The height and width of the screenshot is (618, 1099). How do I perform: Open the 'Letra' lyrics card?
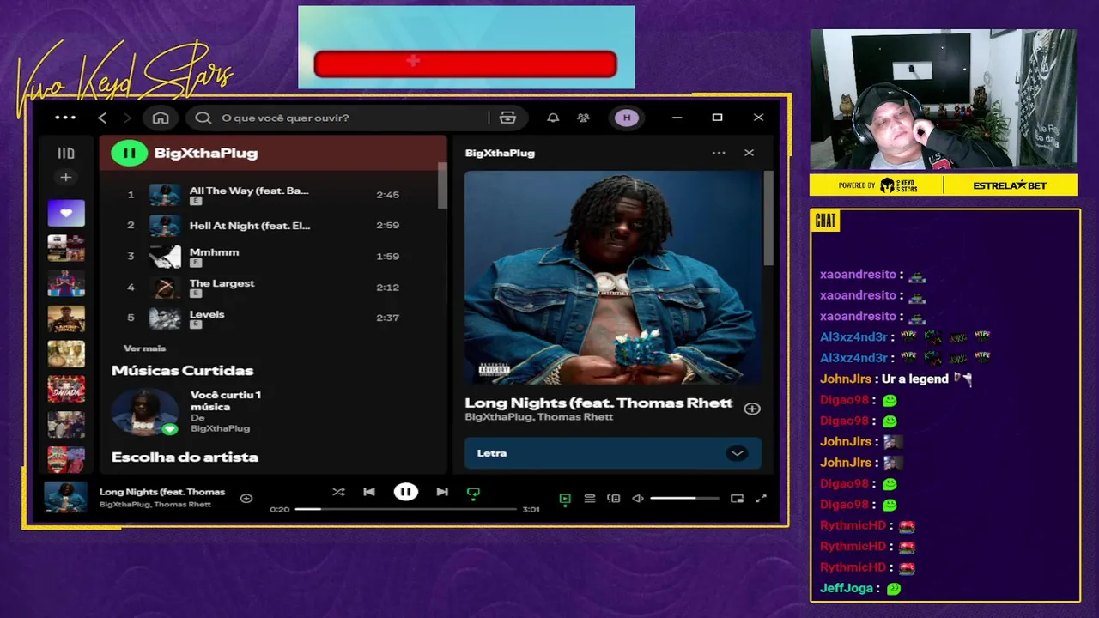[x=613, y=453]
